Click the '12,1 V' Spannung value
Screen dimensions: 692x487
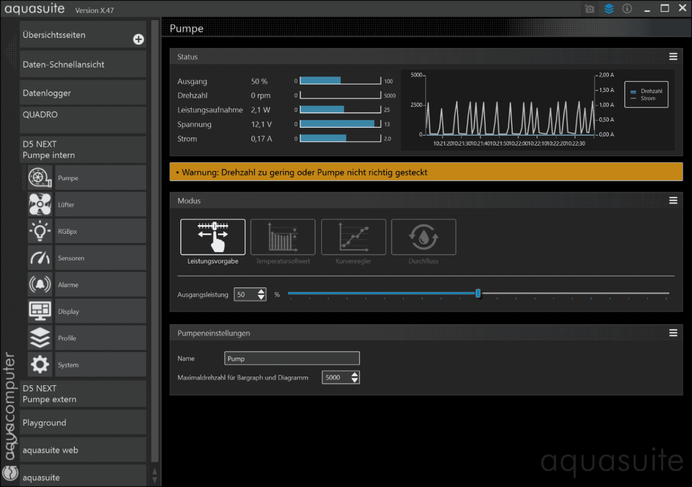point(262,124)
